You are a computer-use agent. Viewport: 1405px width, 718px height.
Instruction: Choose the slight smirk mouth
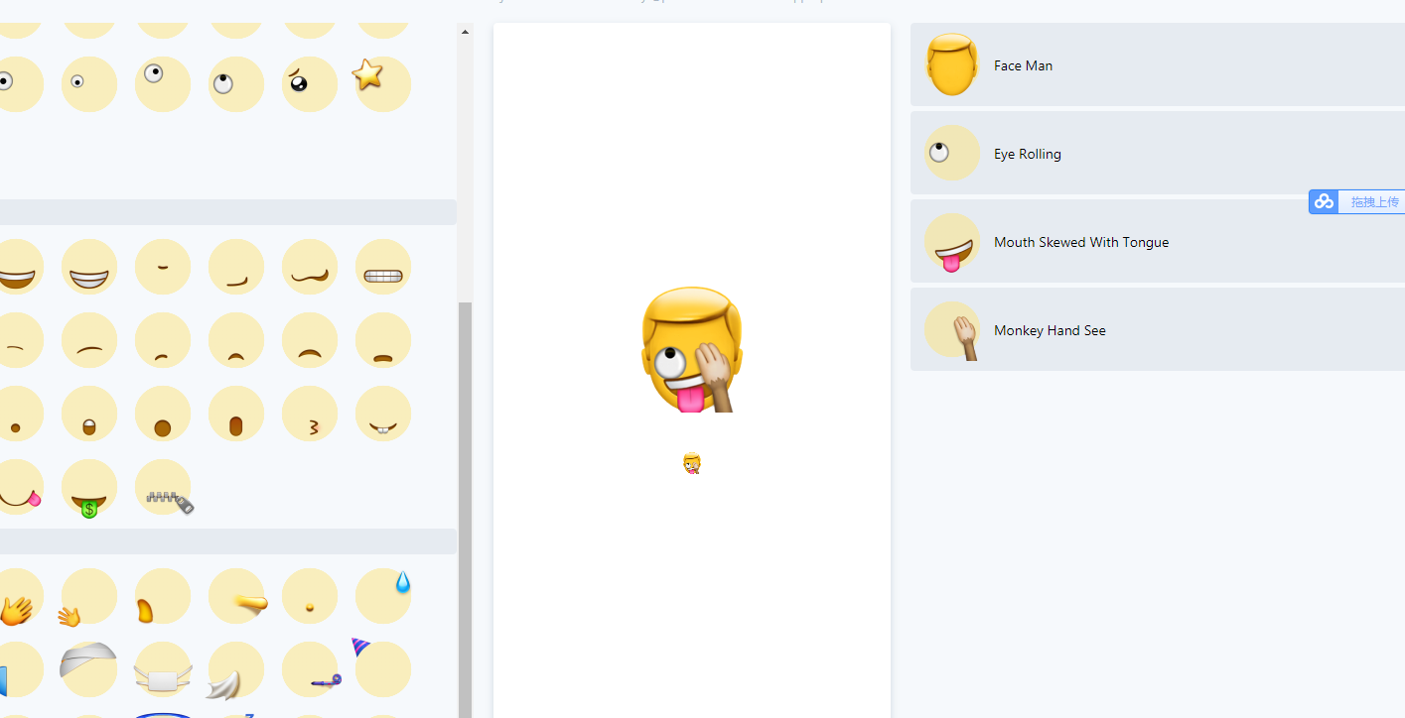[x=236, y=267]
